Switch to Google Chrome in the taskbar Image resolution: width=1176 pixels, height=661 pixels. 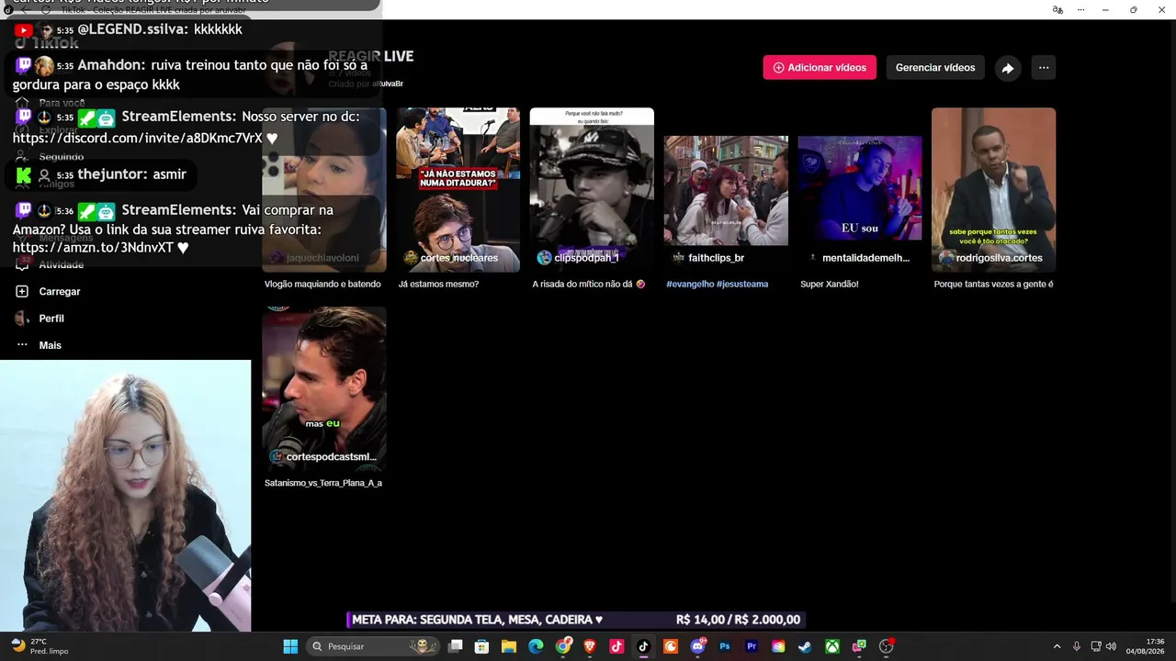[x=563, y=646]
